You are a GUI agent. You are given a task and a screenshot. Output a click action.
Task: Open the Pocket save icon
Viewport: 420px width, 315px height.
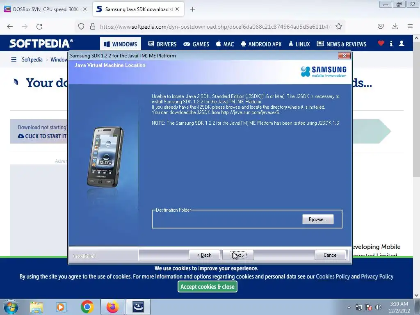click(380, 26)
